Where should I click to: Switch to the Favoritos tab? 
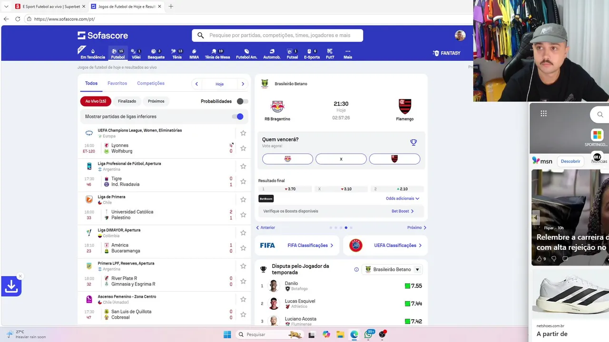point(117,84)
